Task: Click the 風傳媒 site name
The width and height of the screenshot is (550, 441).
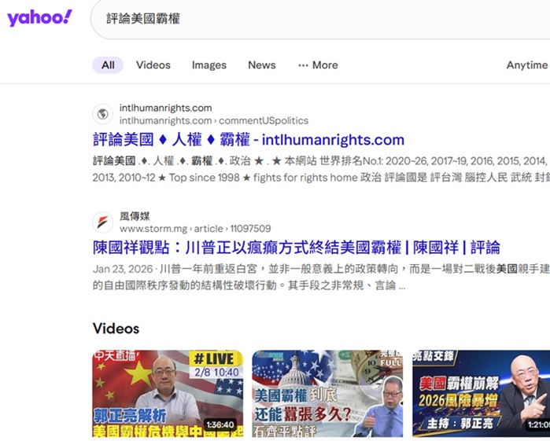Action: [x=135, y=216]
